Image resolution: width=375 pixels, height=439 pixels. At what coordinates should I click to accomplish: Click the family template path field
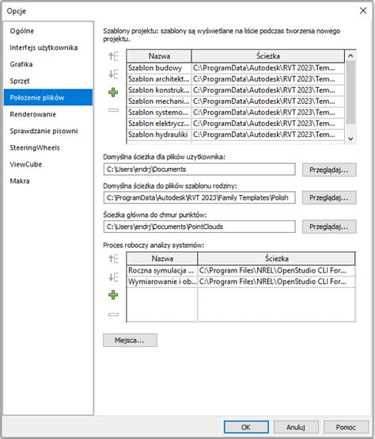(199, 197)
